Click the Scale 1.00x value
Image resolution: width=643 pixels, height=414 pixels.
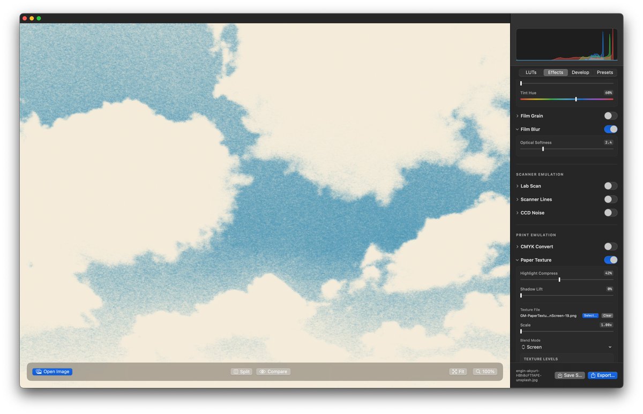point(607,325)
